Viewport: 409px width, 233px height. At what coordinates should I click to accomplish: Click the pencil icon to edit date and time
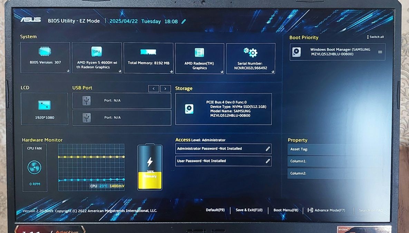(184, 21)
